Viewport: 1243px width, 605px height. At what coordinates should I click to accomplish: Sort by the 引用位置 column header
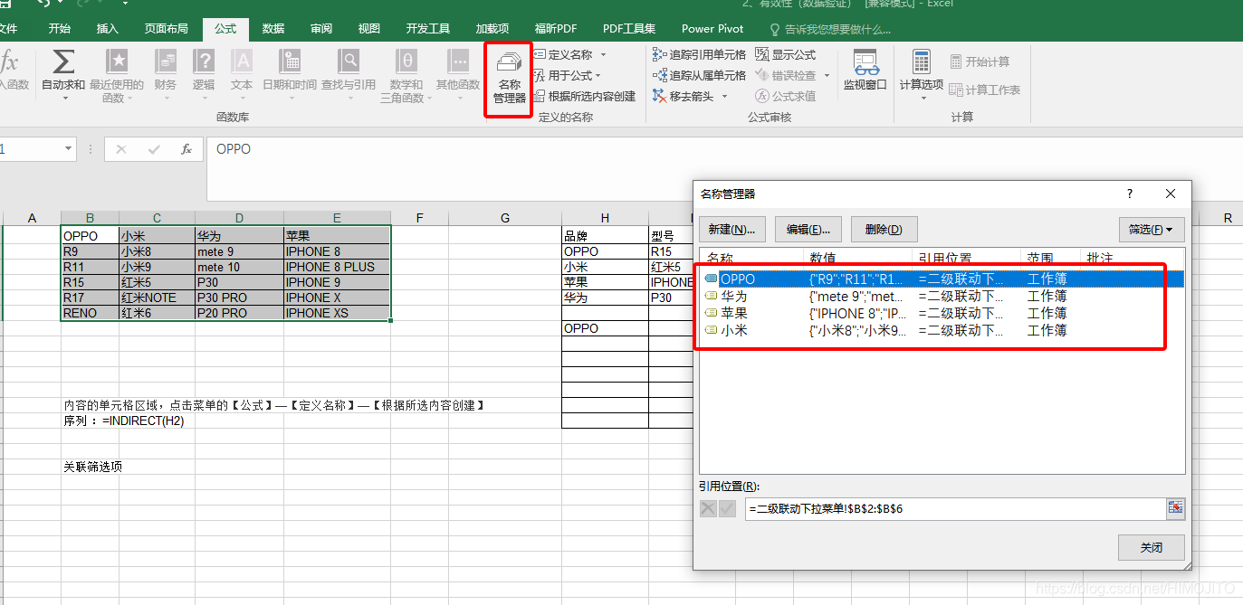click(x=964, y=257)
